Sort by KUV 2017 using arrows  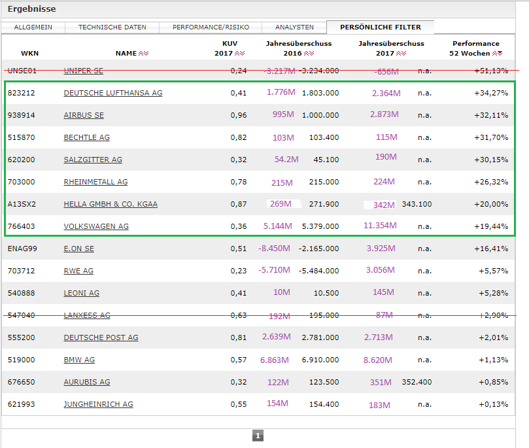point(240,54)
